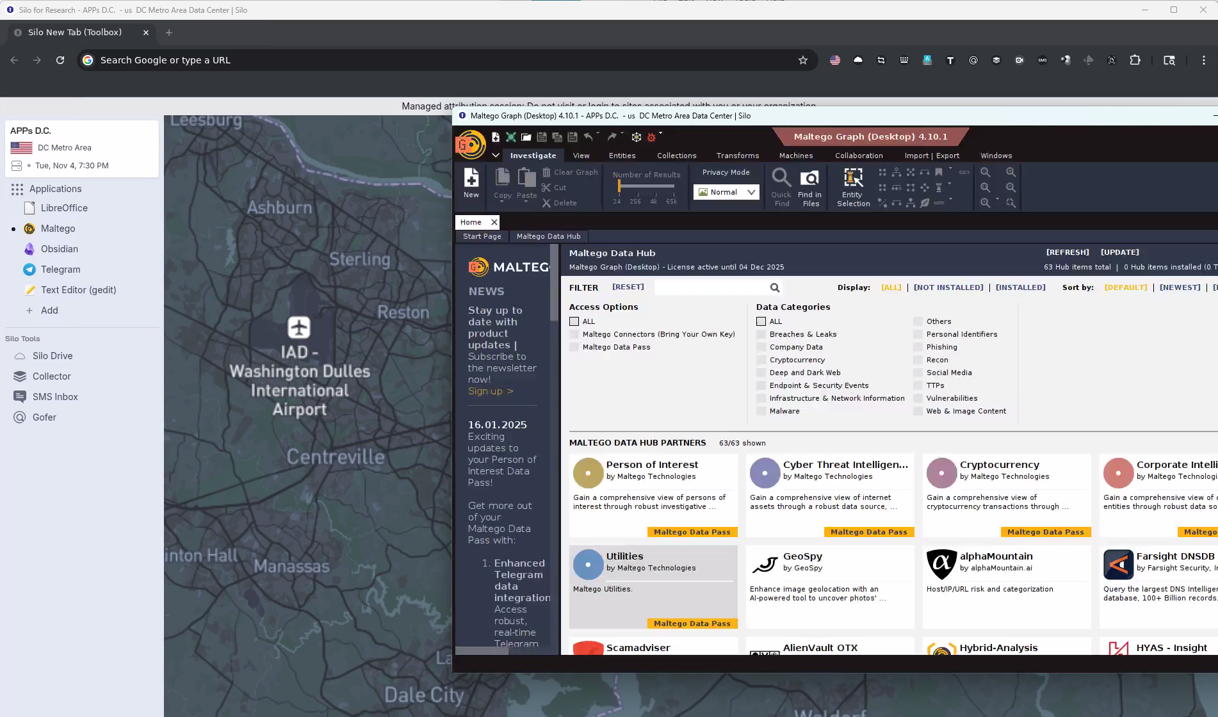Viewport: 1218px width, 717px height.
Task: Click the Delete X icon in ribbon
Action: pos(546,203)
